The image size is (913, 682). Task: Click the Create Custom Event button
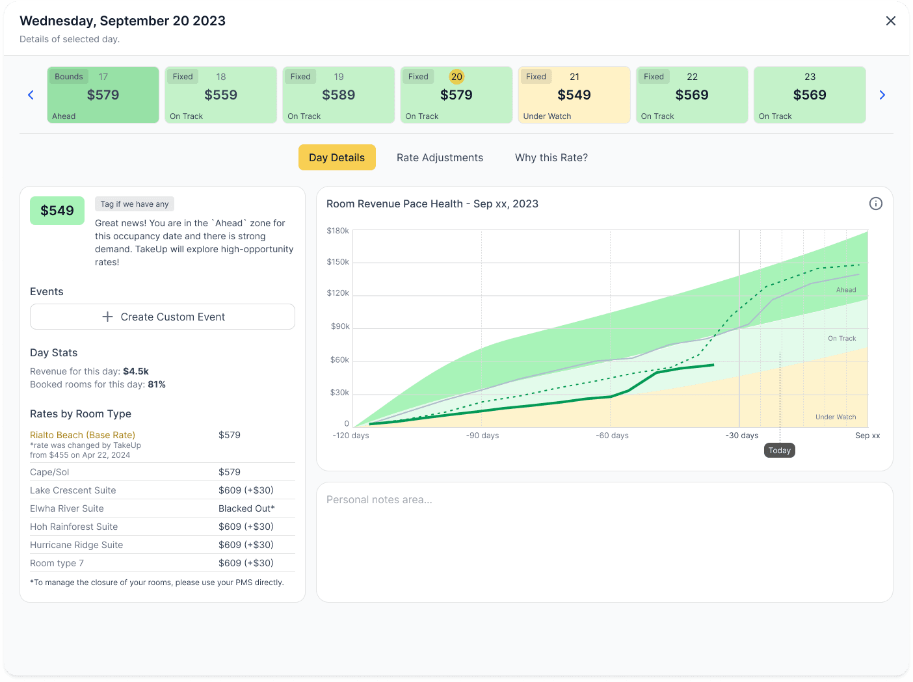click(x=163, y=317)
